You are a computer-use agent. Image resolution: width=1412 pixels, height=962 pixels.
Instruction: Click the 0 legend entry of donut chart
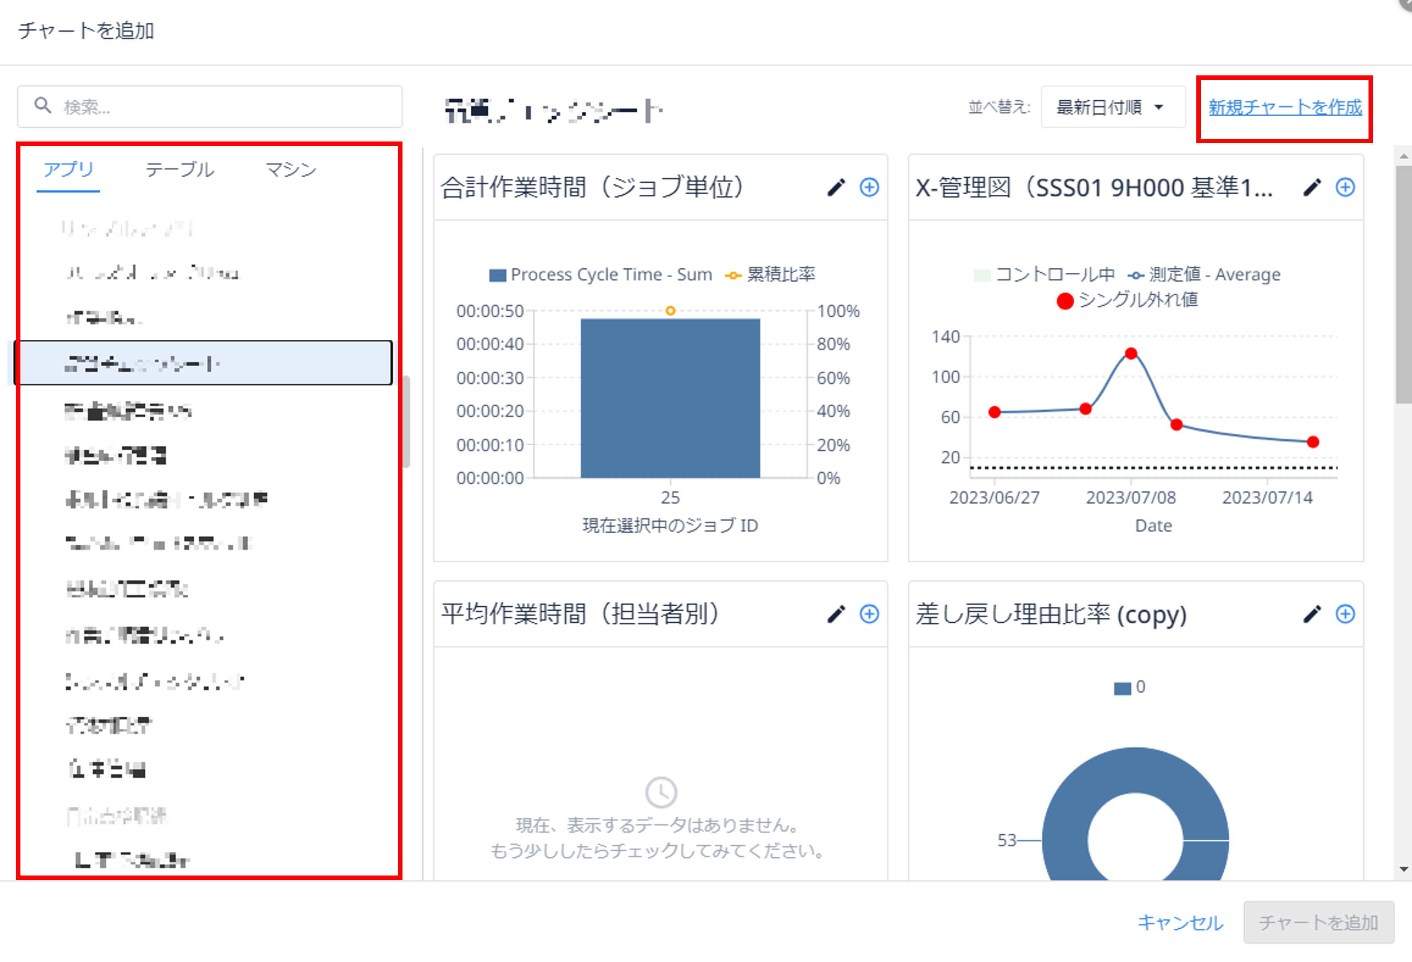tap(1129, 687)
